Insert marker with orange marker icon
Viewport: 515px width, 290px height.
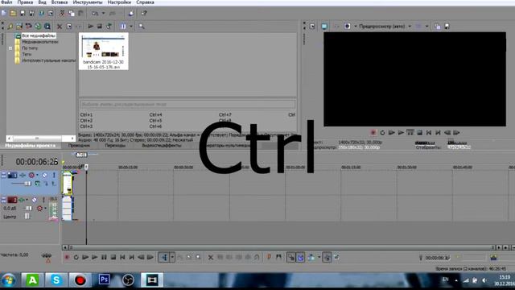269,257
